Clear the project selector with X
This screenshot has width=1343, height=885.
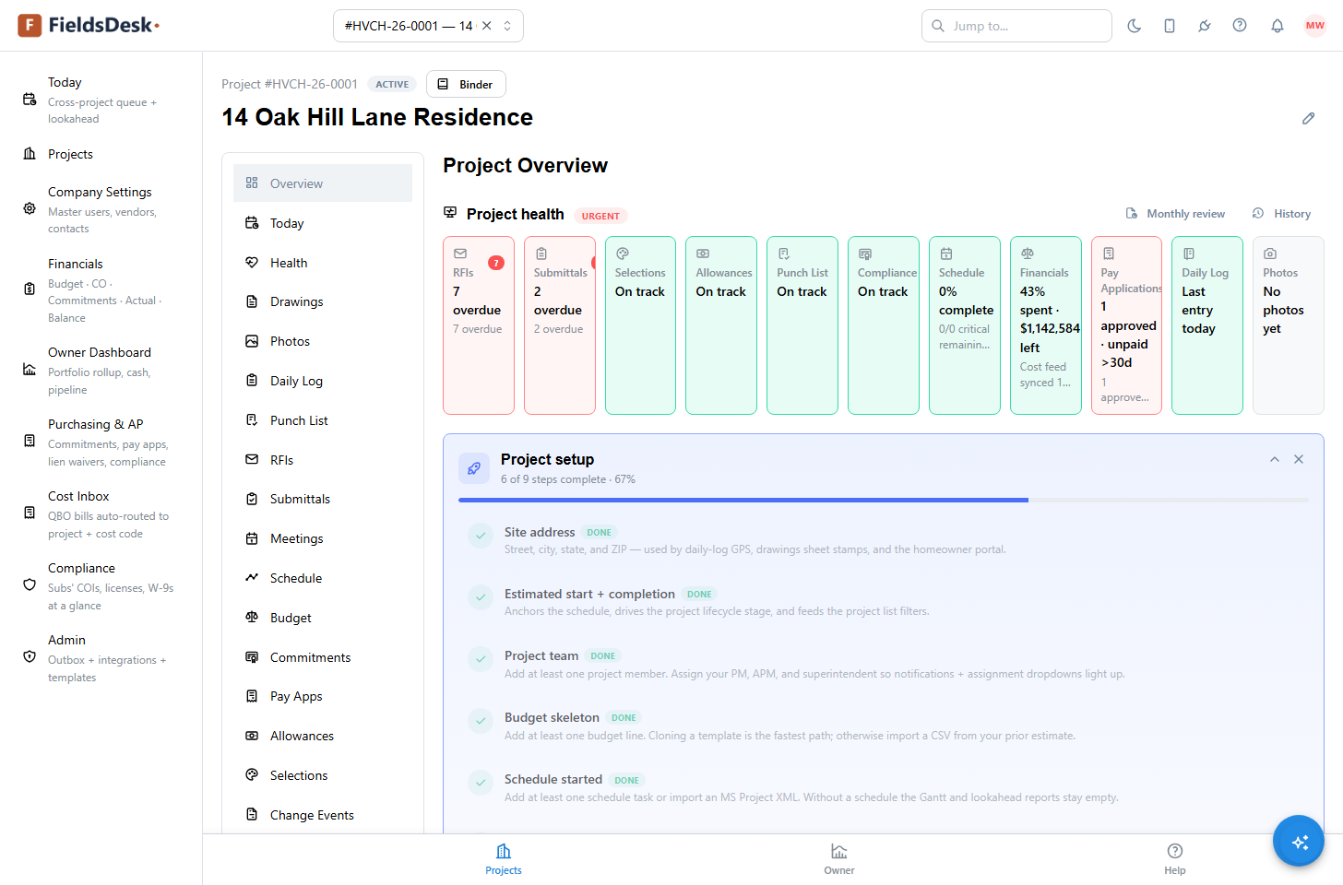click(487, 26)
